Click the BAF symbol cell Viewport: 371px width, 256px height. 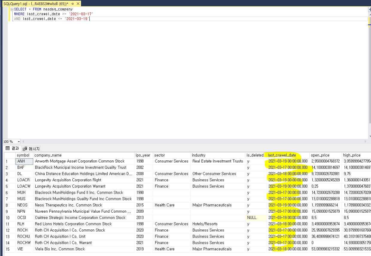pyautogui.click(x=24, y=168)
